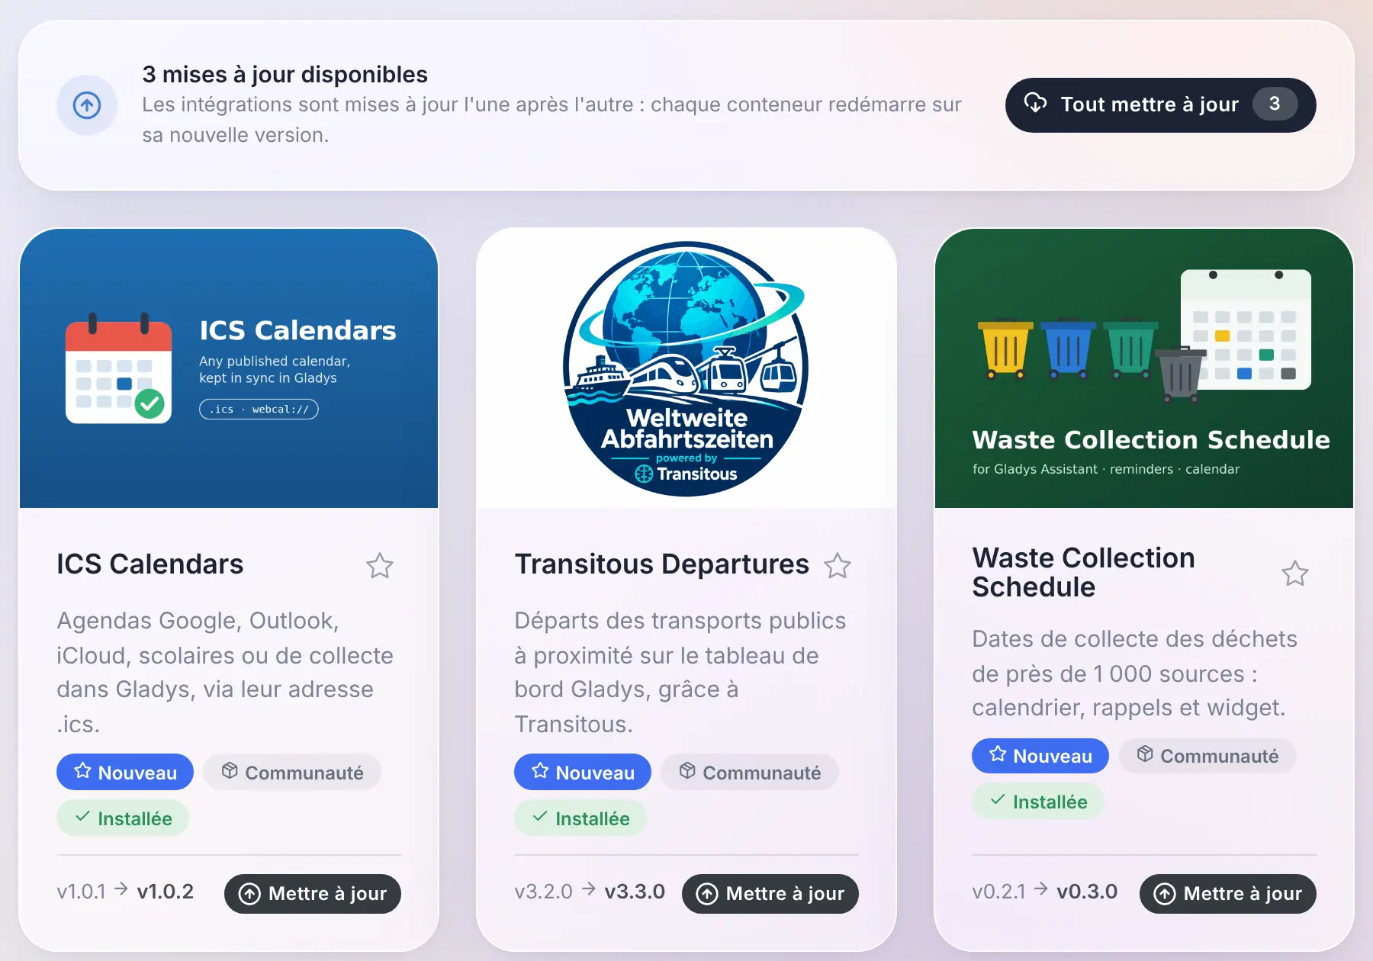Viewport: 1373px width, 961px height.
Task: Update ICS Calendars with "Mettre à jour"
Action: point(313,894)
